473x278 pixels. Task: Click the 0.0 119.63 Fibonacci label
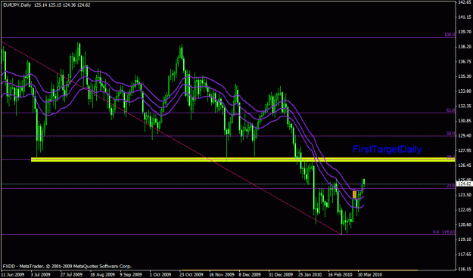pos(443,232)
